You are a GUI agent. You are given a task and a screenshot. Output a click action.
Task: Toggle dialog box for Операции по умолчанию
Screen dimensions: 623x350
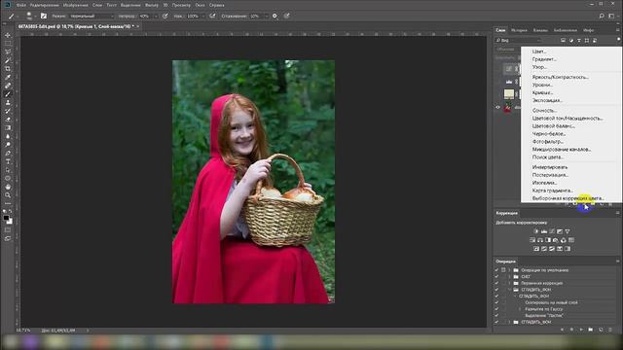[503, 270]
